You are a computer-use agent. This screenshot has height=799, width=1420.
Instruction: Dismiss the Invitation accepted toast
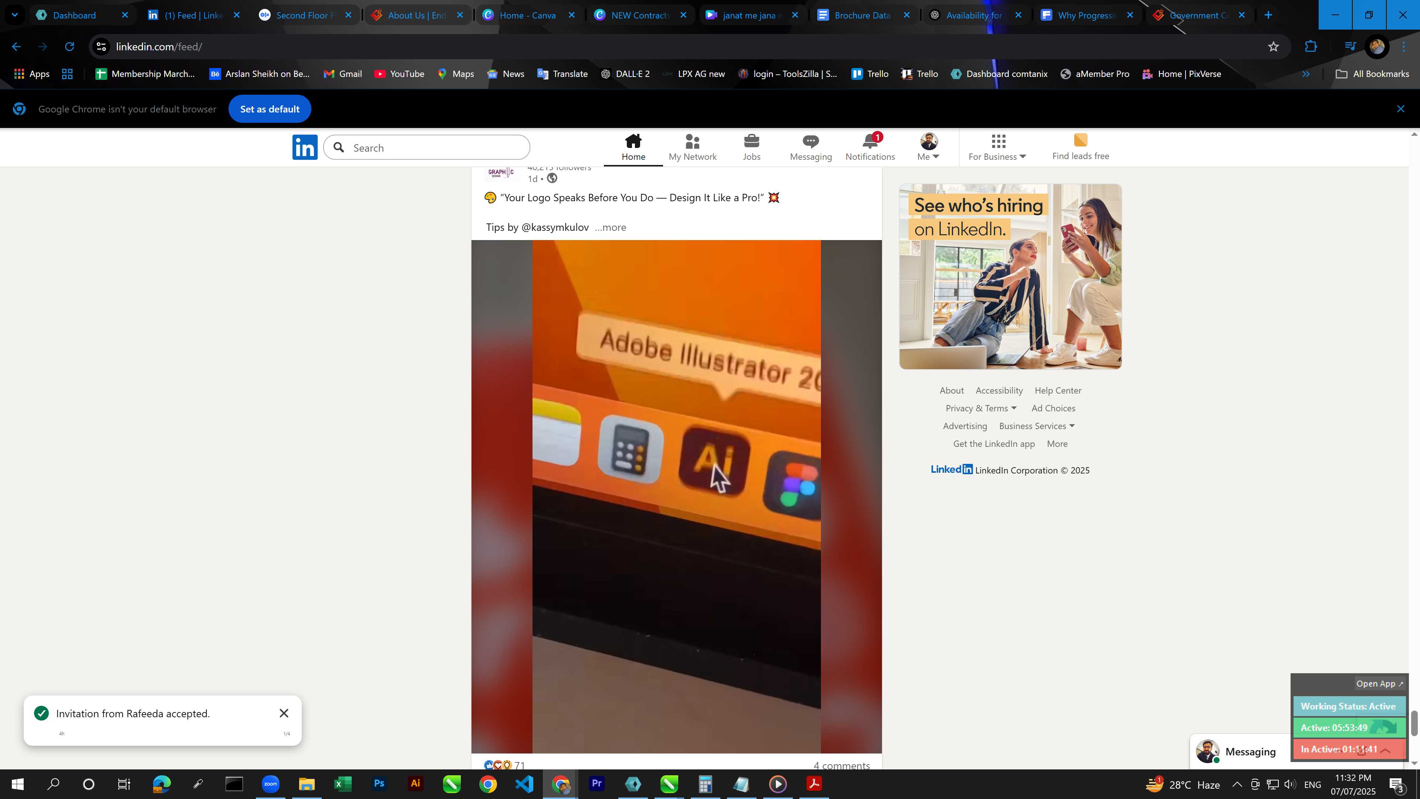pos(284,713)
